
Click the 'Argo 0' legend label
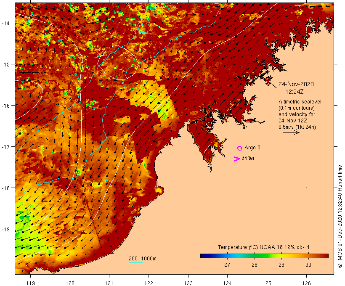click(x=252, y=148)
